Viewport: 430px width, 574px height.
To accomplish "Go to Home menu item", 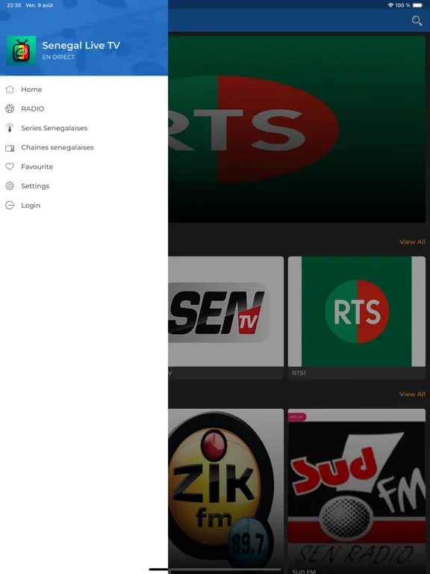I will click(84, 90).
